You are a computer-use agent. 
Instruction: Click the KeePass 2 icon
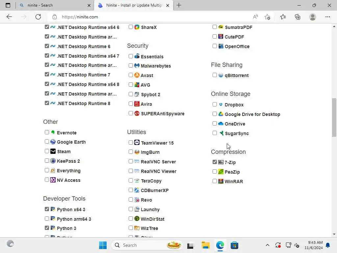pyautogui.click(x=53, y=161)
